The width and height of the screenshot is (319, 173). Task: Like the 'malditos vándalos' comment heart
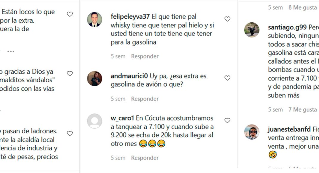click(70, 73)
